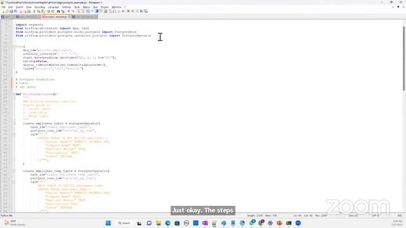Open the Window menu
Image resolution: width=406 pixels, height=228 pixels.
click(x=116, y=7)
